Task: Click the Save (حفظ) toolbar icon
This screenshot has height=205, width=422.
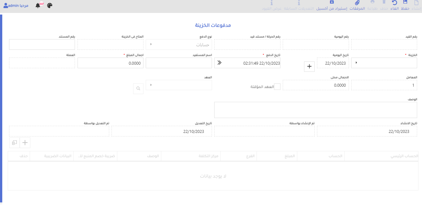Action: click(405, 3)
